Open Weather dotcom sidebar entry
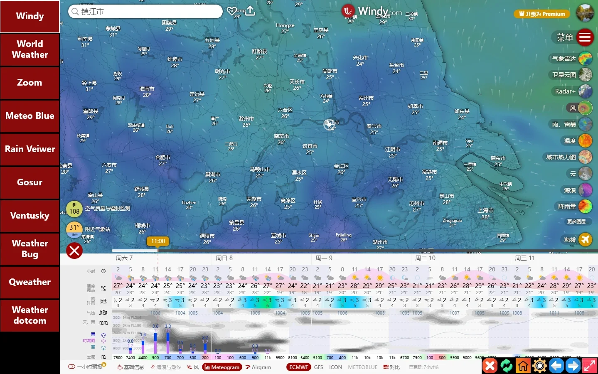598x374 pixels. [30, 315]
